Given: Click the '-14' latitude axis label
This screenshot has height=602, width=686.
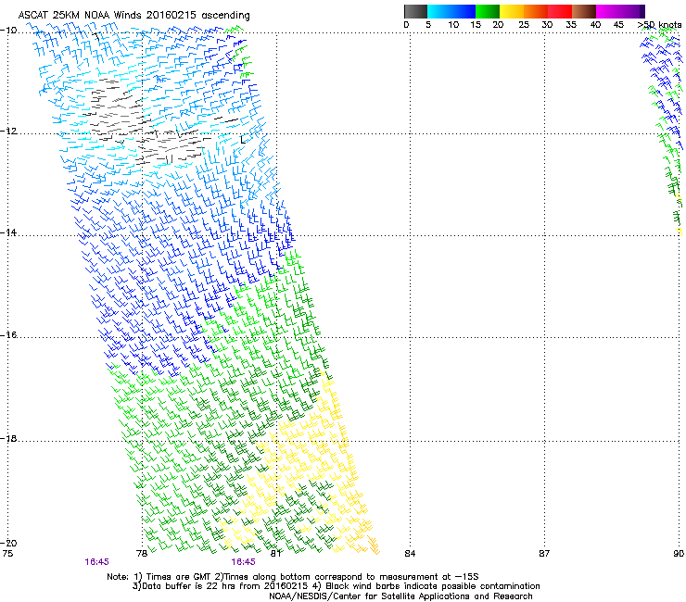Looking at the screenshot, I should [8, 232].
